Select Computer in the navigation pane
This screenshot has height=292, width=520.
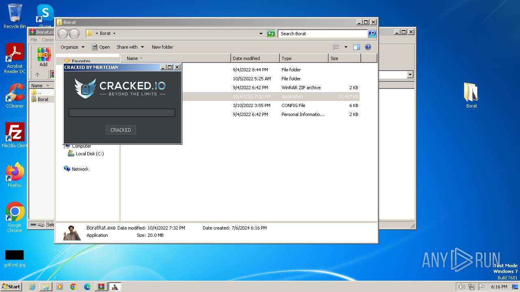coord(81,146)
